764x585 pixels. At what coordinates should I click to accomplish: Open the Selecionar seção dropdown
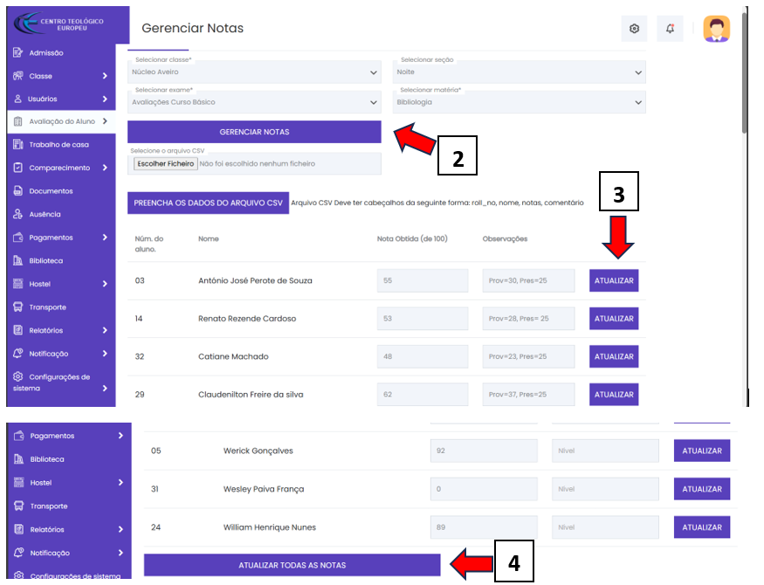tap(519, 72)
